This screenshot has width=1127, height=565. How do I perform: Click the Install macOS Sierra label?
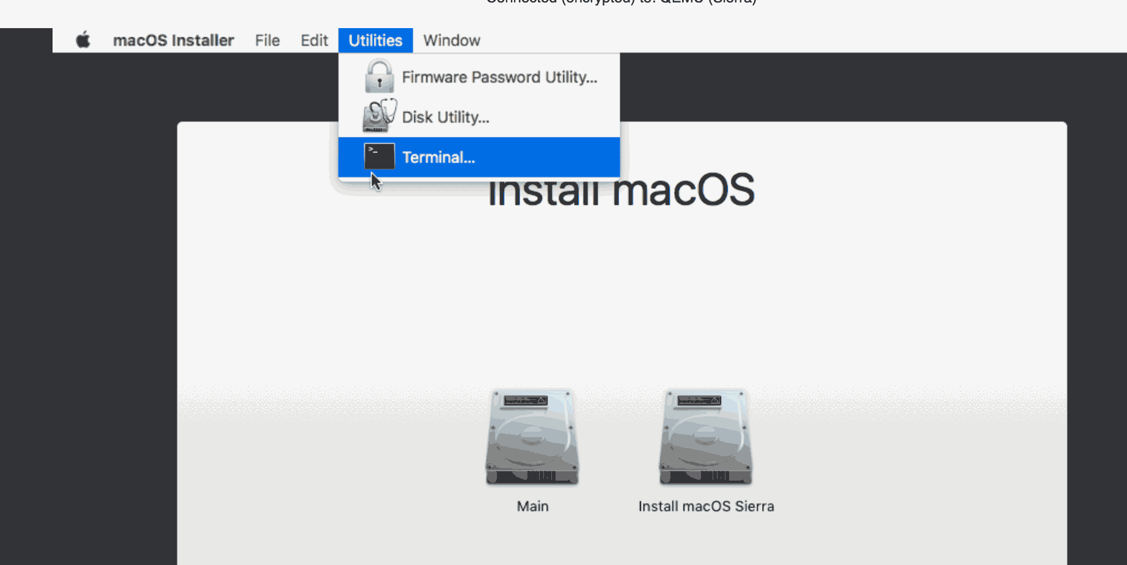point(706,506)
